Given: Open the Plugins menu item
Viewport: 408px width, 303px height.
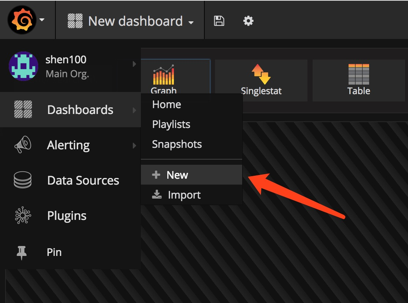Looking at the screenshot, I should [x=70, y=215].
